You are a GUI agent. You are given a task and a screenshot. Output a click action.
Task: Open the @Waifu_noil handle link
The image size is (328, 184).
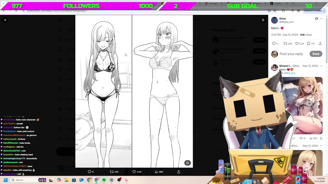(x=286, y=22)
